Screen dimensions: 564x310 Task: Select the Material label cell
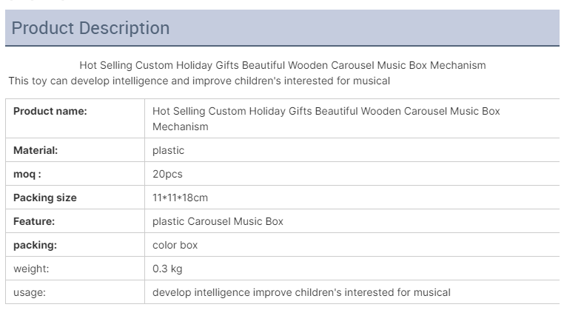click(75, 150)
